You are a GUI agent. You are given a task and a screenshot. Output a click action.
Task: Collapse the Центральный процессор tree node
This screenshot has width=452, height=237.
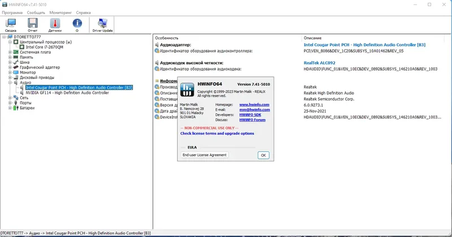pos(10,42)
